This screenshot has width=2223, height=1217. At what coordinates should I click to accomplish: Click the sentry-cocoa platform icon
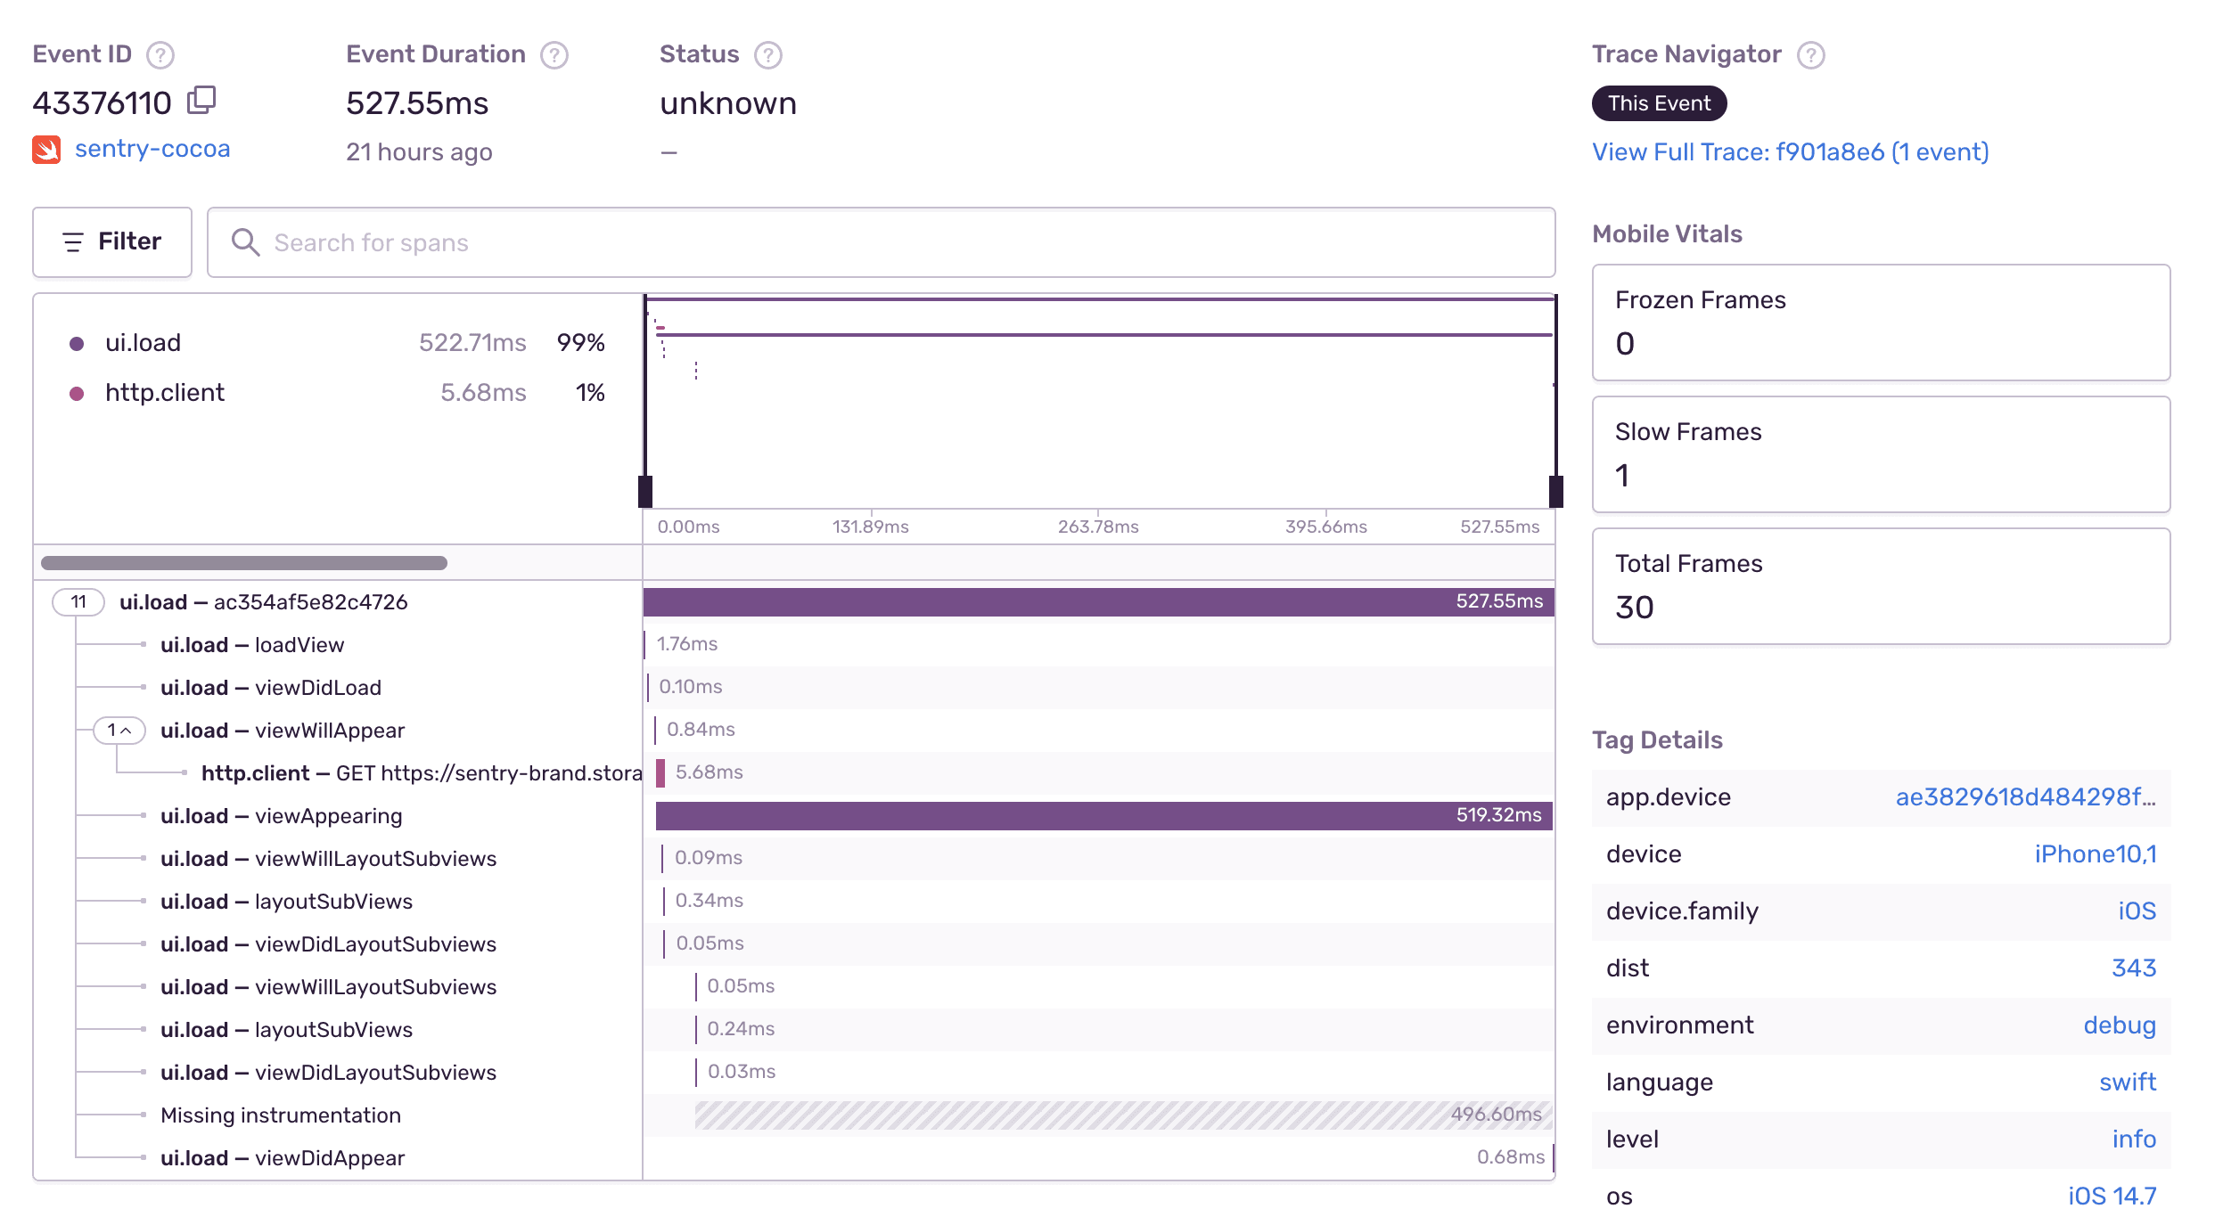click(x=48, y=149)
